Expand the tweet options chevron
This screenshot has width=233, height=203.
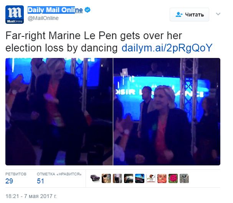point(218,14)
